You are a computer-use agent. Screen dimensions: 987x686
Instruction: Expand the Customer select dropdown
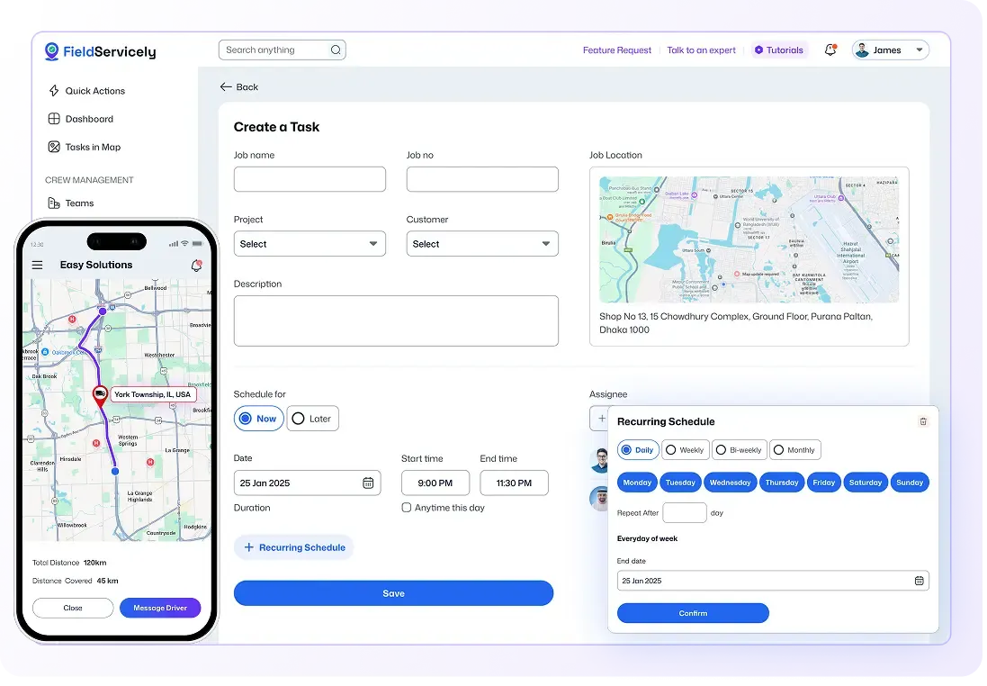(x=482, y=243)
